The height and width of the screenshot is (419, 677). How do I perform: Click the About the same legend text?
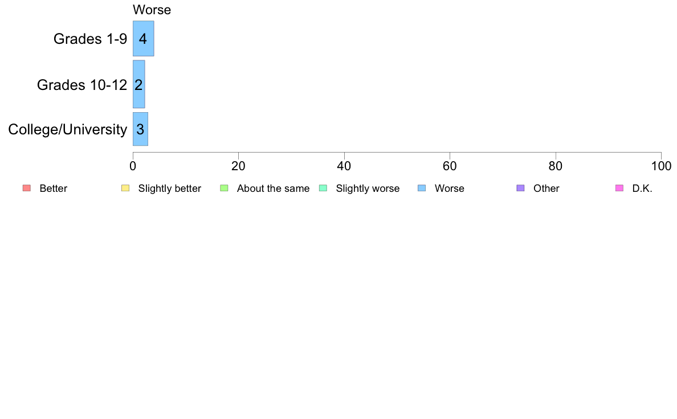[x=274, y=188]
